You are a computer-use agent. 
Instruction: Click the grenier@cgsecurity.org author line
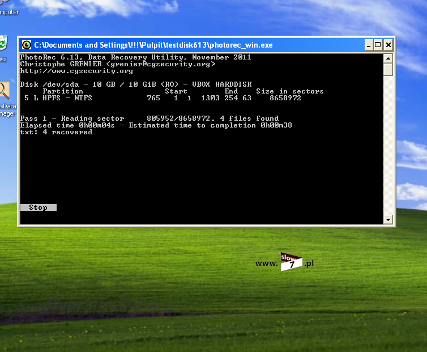[x=118, y=64]
